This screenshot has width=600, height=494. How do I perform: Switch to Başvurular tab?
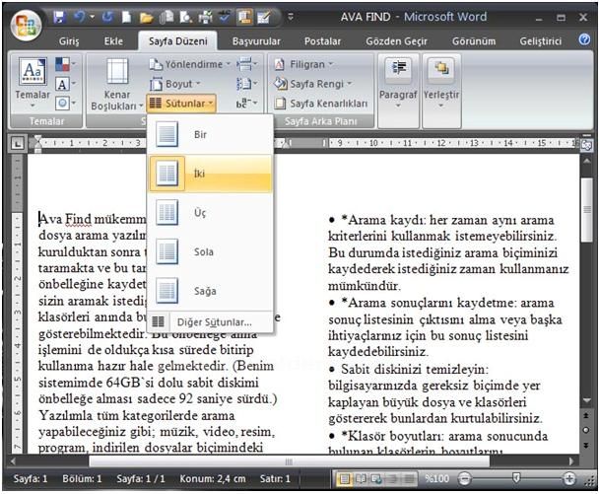coord(256,41)
